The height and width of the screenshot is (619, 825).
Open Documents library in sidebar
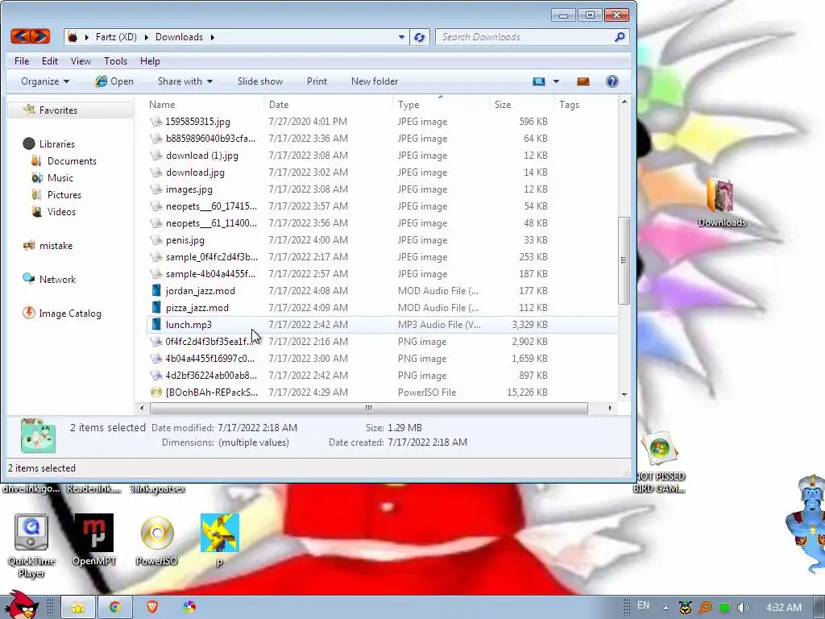64,161
